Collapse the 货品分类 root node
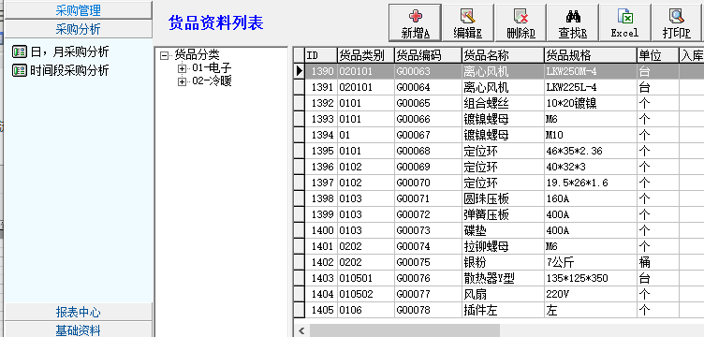704x337 pixels. pyautogui.click(x=165, y=55)
